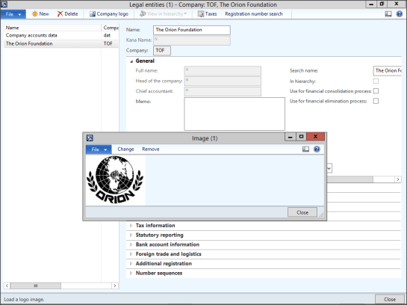Open the View in hierarchy dropdown
The height and width of the screenshot is (305, 407).
pyautogui.click(x=164, y=13)
